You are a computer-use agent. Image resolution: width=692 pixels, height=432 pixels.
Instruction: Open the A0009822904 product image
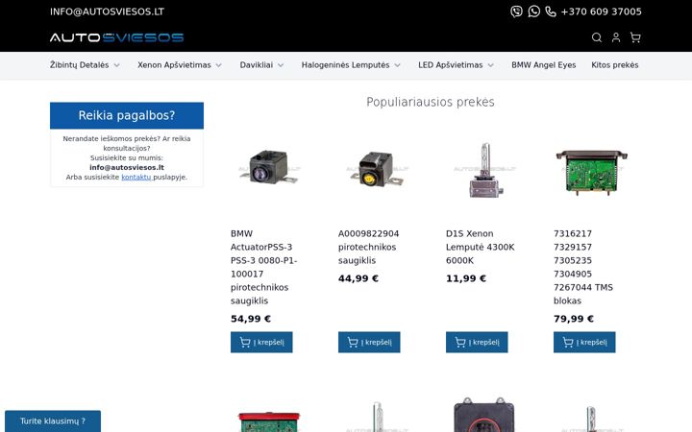377,168
